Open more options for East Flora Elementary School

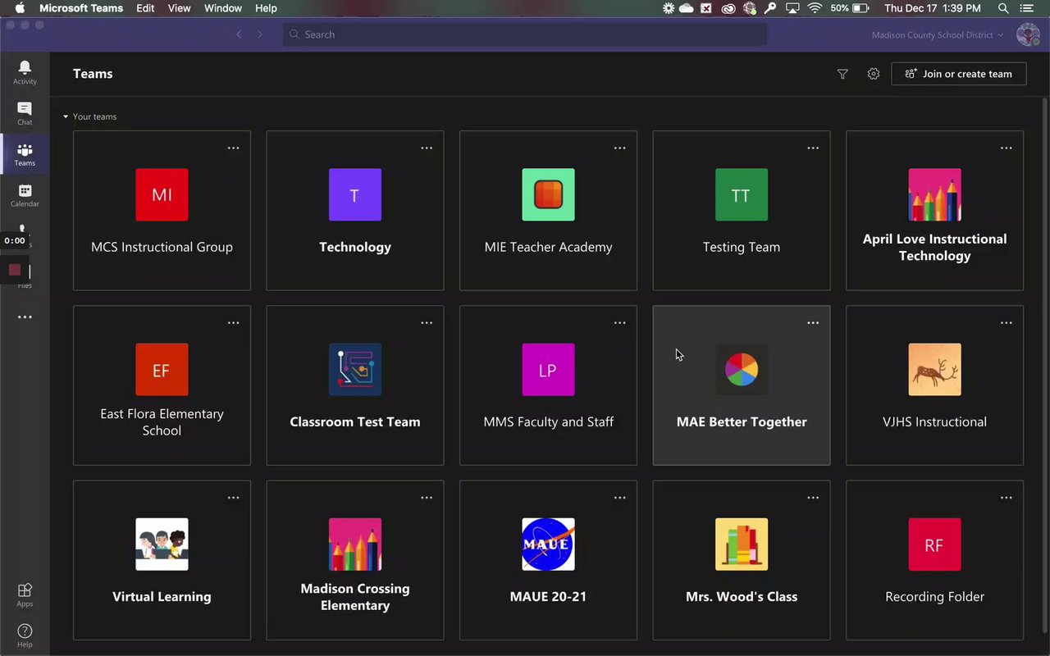[x=234, y=323]
